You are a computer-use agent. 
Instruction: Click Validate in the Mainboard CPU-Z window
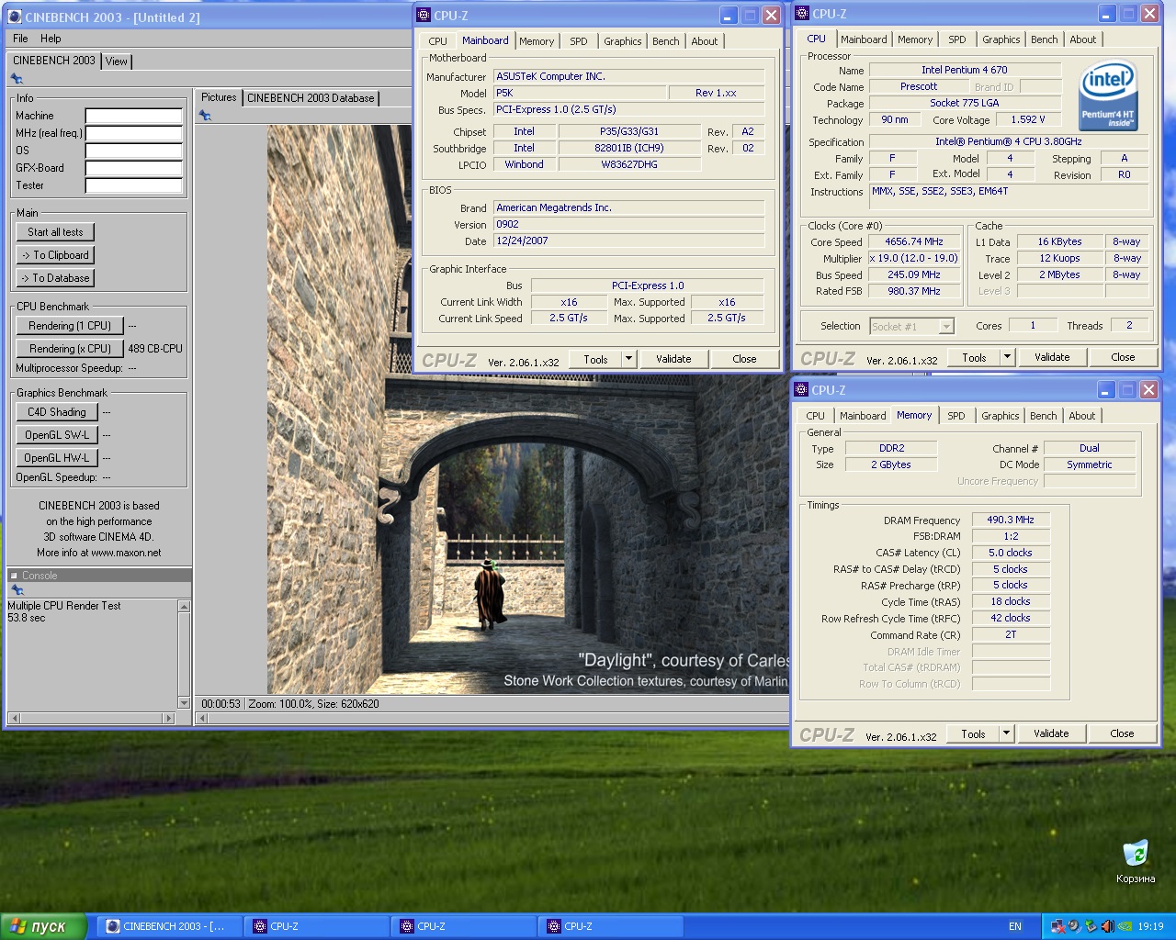[x=673, y=359]
